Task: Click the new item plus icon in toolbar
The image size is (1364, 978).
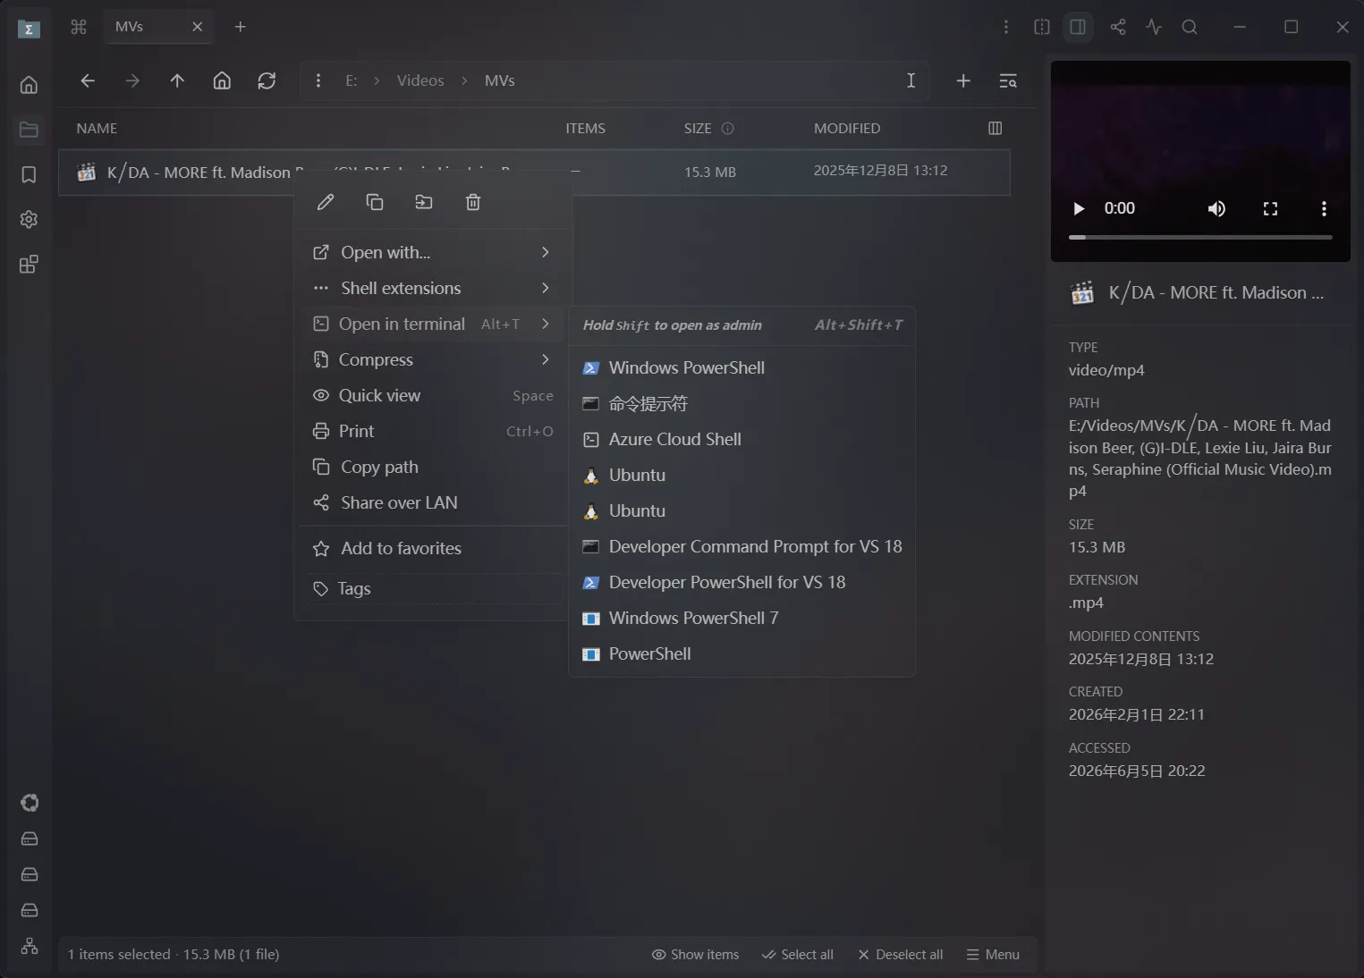Action: tap(963, 80)
